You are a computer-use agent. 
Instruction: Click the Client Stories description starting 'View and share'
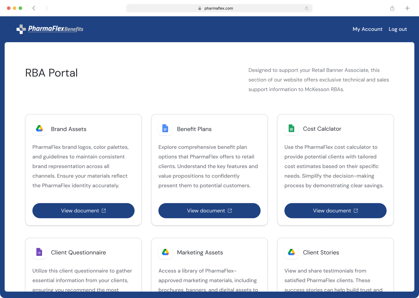pos(333,280)
